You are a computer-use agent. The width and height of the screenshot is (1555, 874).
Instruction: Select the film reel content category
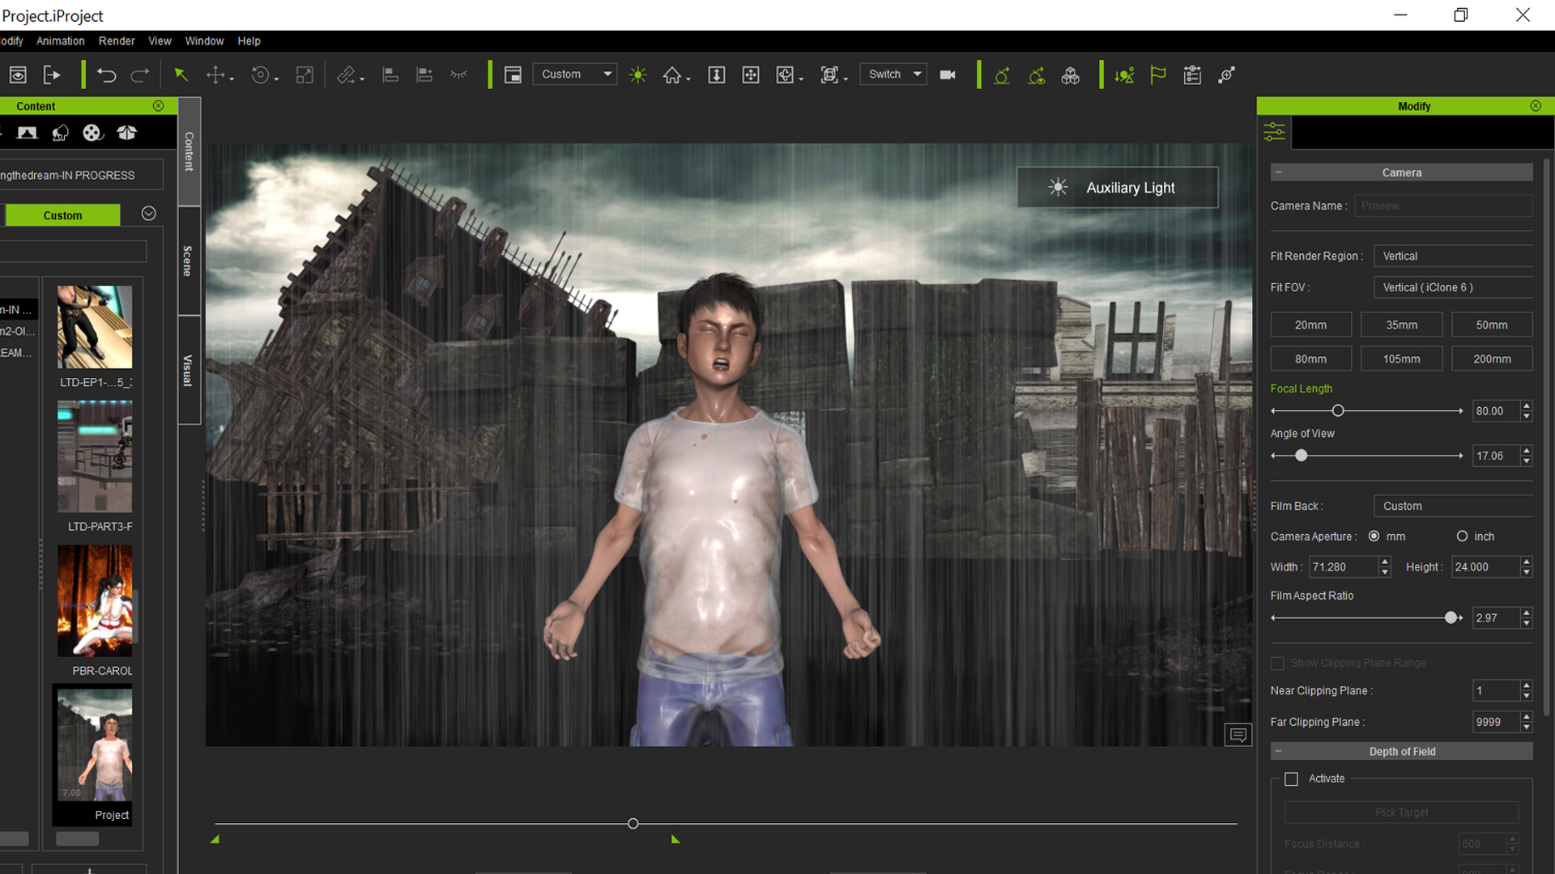(x=93, y=133)
